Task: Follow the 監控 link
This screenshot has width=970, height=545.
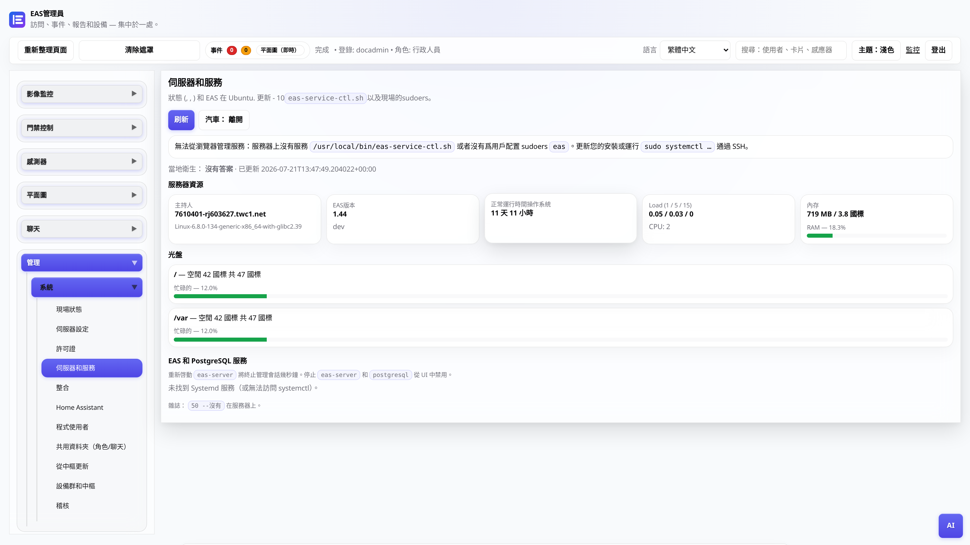Action: (912, 50)
